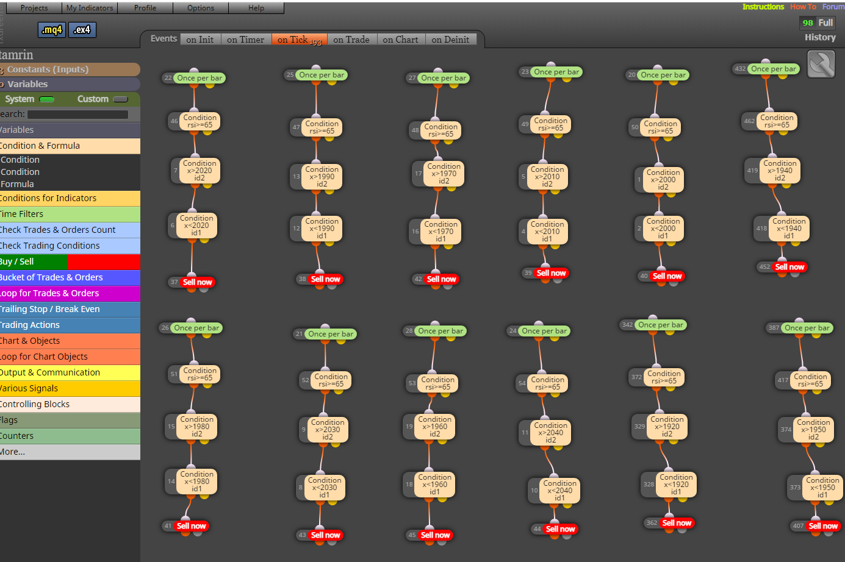This screenshot has width=845, height=562.
Task: Click the 98 zoom level indicator
Action: (808, 23)
